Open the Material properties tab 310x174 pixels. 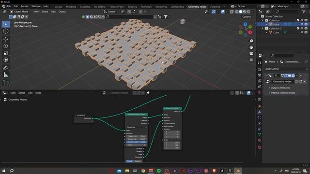click(x=260, y=140)
